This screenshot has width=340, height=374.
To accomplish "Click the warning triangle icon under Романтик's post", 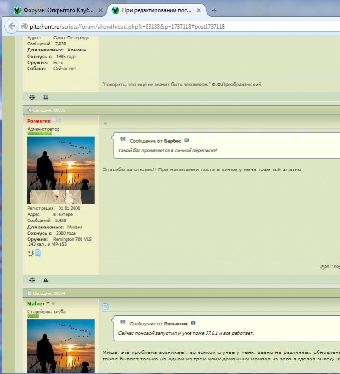I will click(45, 280).
